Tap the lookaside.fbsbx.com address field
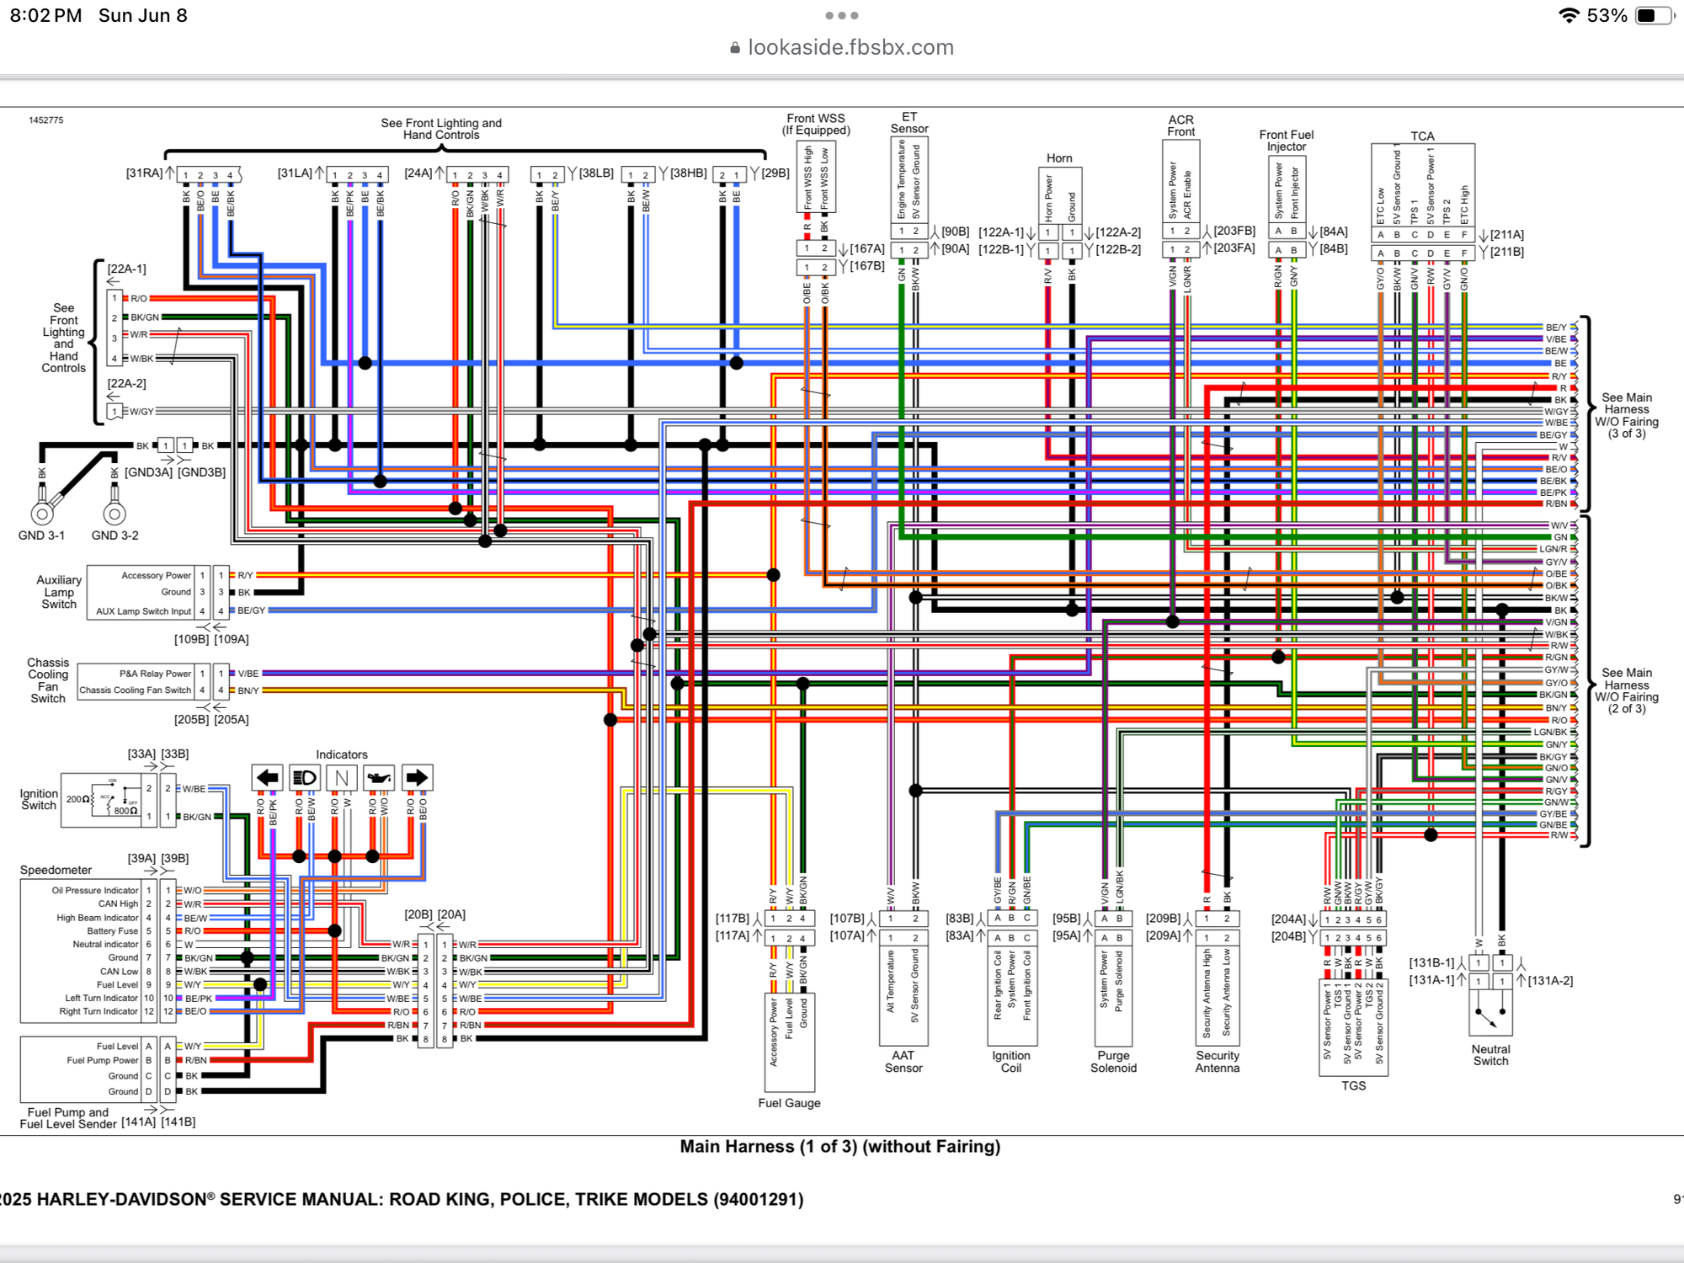This screenshot has width=1684, height=1263. click(850, 48)
